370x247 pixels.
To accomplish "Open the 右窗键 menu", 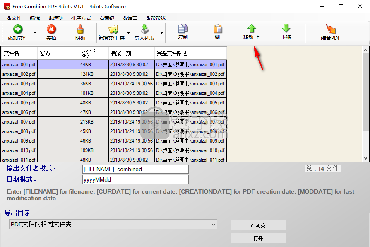I will [x=107, y=18].
